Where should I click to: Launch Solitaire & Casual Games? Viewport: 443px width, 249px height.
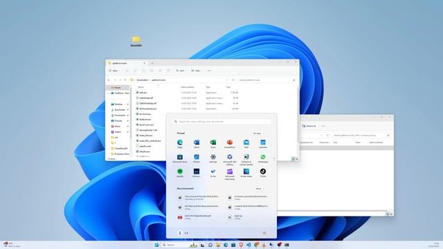[246, 160]
